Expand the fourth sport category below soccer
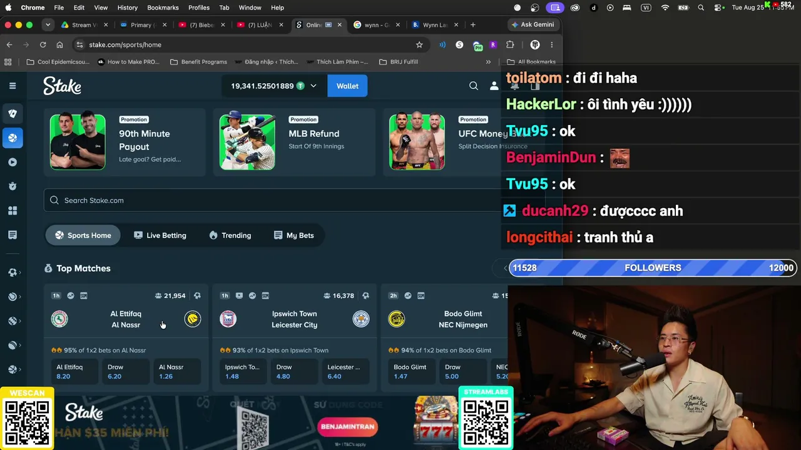This screenshot has height=450, width=801. 14,346
